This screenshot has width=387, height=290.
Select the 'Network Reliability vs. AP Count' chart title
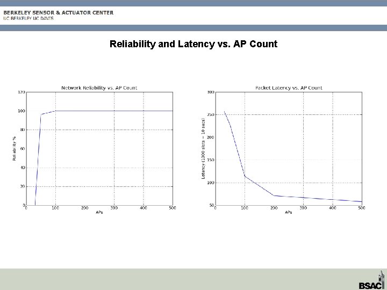coord(99,88)
